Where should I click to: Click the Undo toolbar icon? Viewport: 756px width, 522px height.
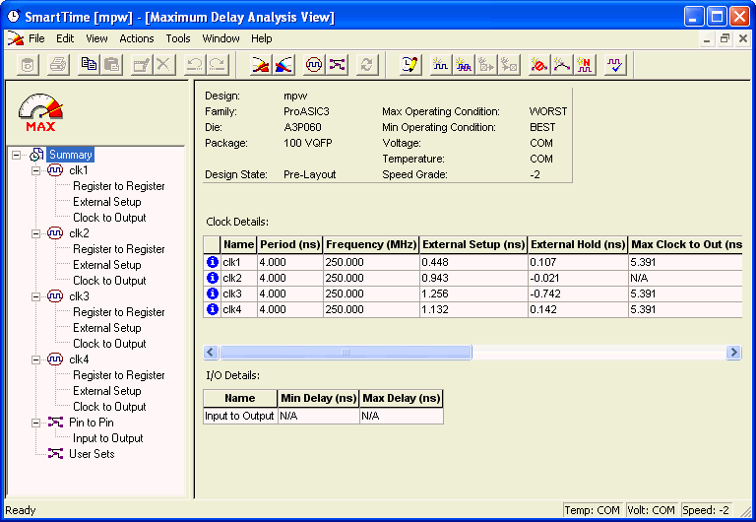point(195,65)
